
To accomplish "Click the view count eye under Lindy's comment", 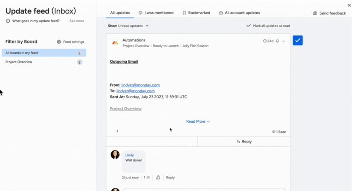I will [x=148, y=178].
